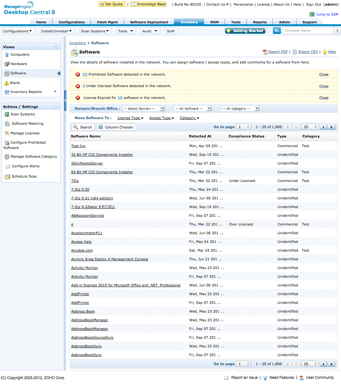Click the Column Chooser button
The height and width of the screenshot is (385, 341).
(x=116, y=127)
